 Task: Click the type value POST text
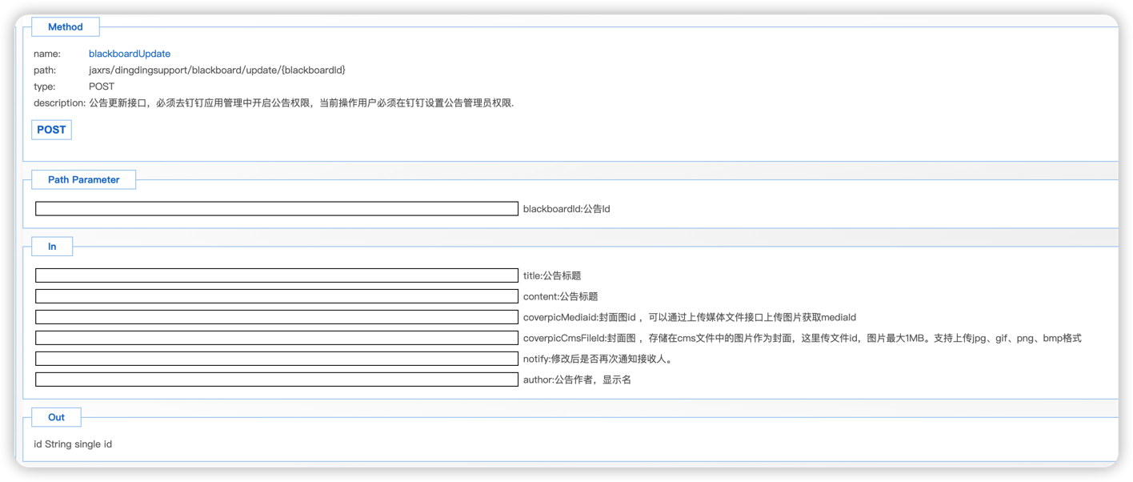(x=102, y=86)
